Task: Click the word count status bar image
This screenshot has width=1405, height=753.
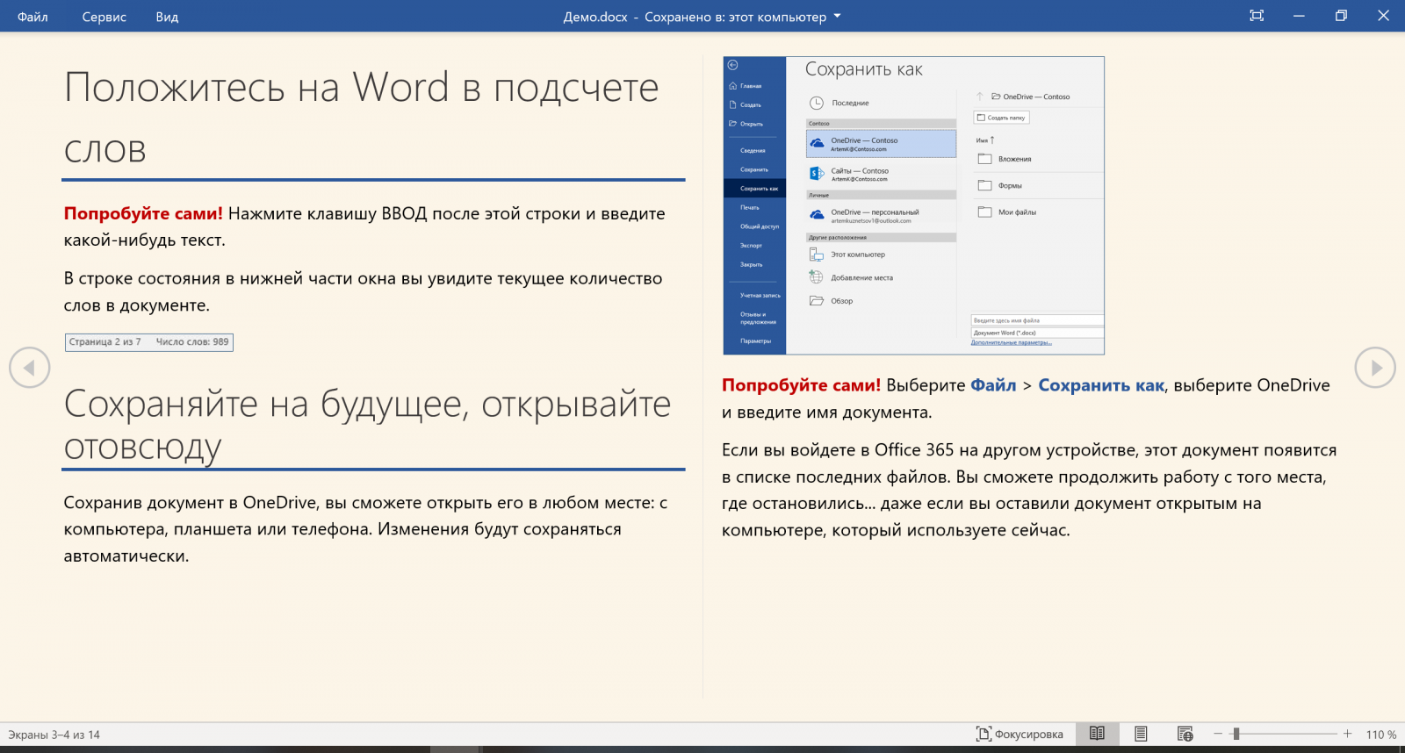Action: 149,342
